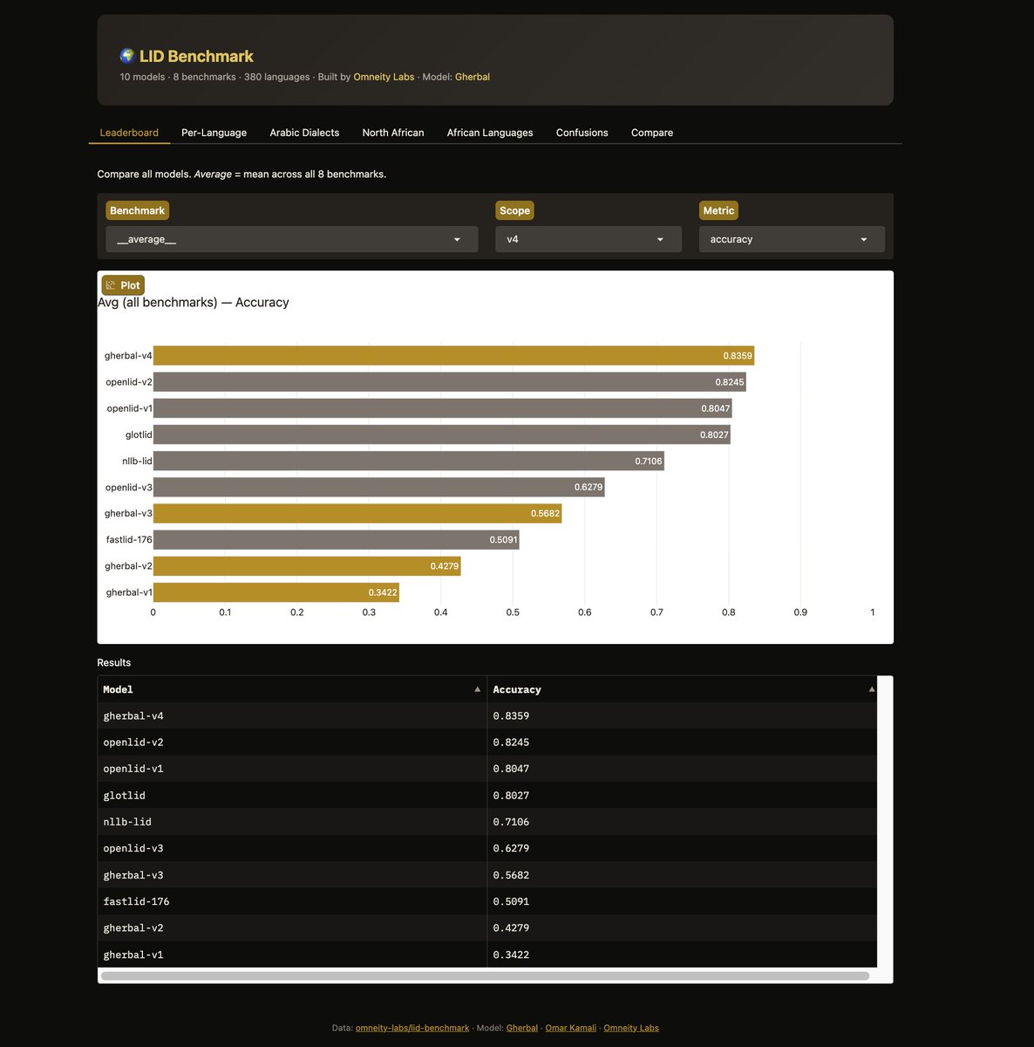Open the Omneity Labs footer link
1034x1047 pixels.
[x=631, y=1028]
